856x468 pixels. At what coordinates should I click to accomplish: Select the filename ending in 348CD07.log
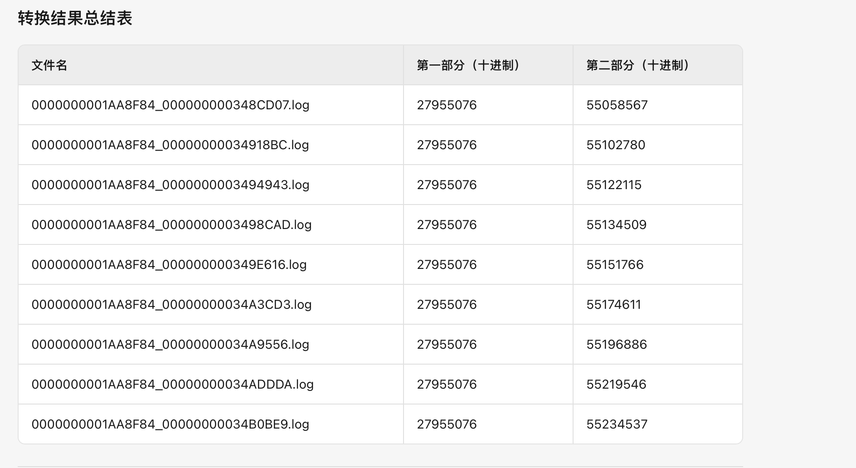(x=170, y=105)
